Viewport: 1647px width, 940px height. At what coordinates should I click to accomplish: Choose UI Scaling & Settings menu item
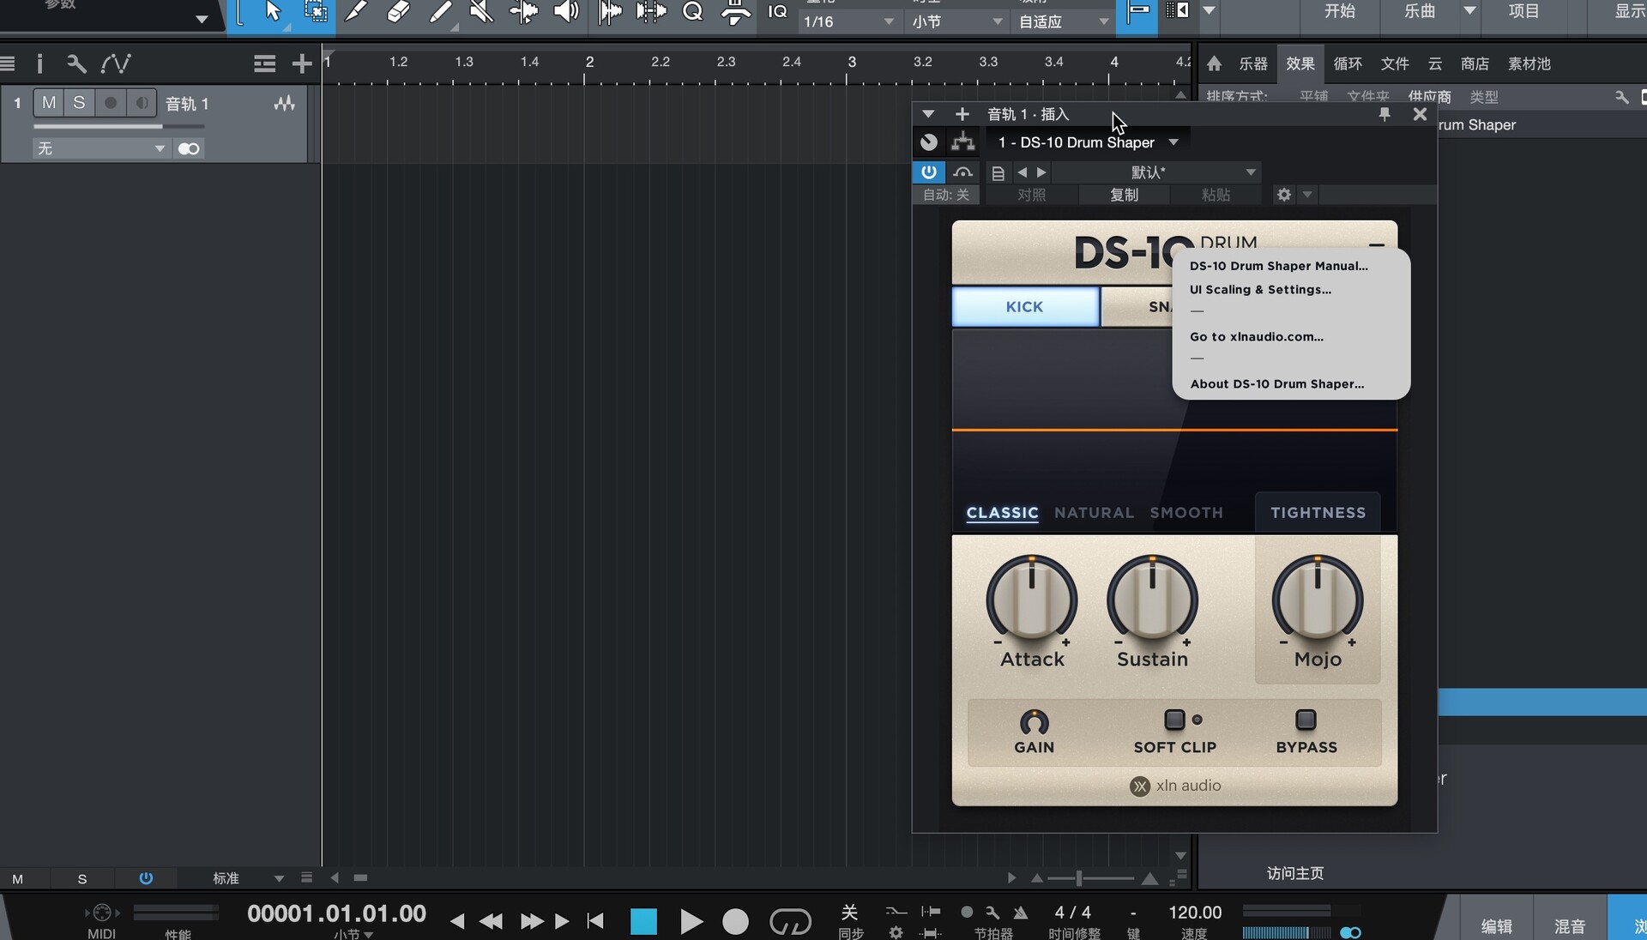pyautogui.click(x=1260, y=290)
